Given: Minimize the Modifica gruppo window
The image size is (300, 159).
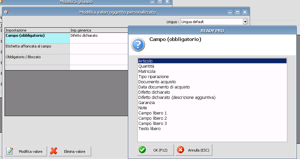Looking at the screenshot, I should click(152, 2).
